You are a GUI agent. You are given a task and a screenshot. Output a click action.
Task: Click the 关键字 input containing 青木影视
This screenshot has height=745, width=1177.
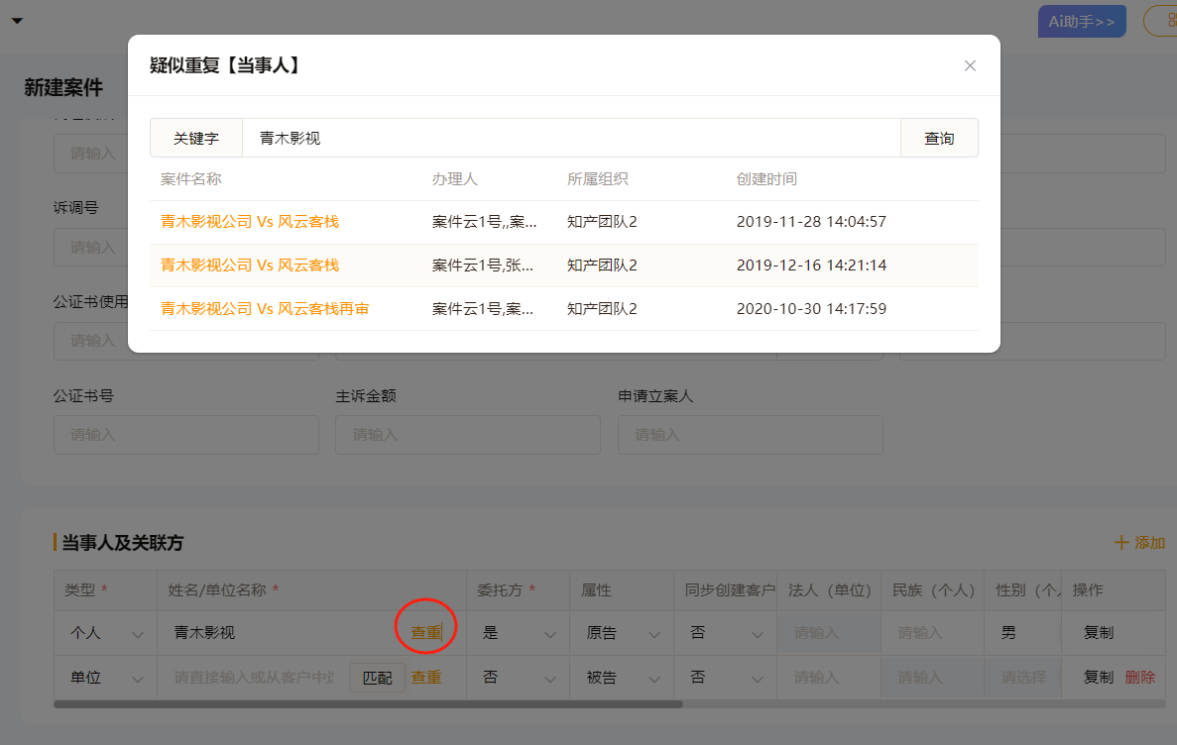click(x=570, y=139)
